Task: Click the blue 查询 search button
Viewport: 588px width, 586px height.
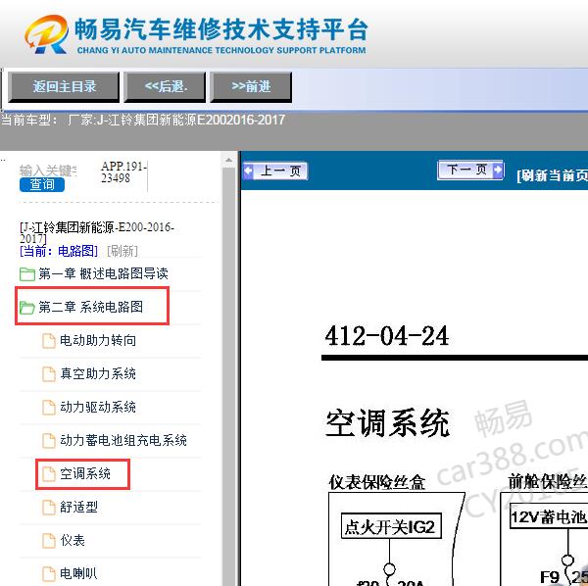Action: point(42,185)
